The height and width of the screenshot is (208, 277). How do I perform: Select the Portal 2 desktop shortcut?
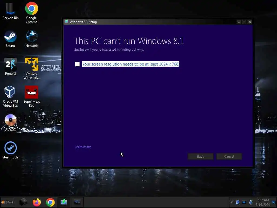tap(11, 67)
